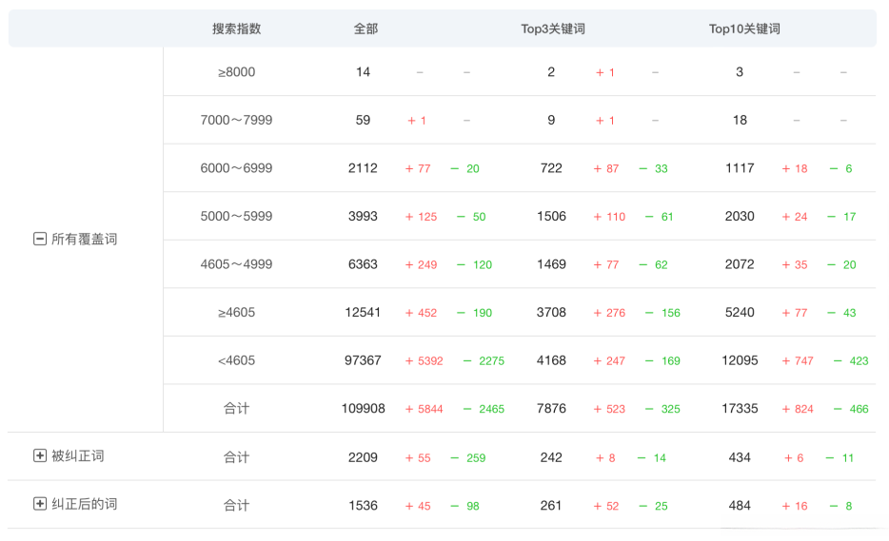Click the +5844 increase in 合计 row
Image resolution: width=889 pixels, height=541 pixels.
[424, 409]
